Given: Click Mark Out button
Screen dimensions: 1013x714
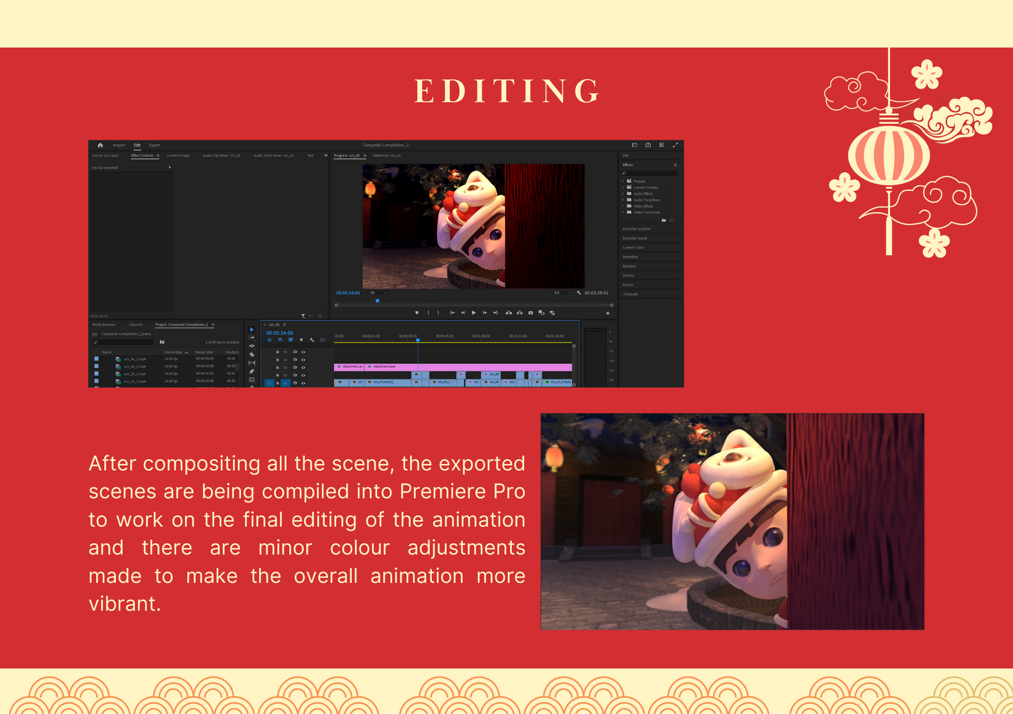Looking at the screenshot, I should [439, 313].
